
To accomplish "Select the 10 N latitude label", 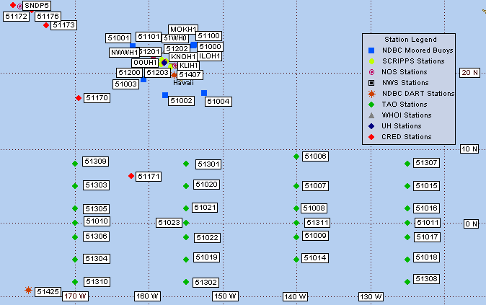I will (x=469, y=149).
